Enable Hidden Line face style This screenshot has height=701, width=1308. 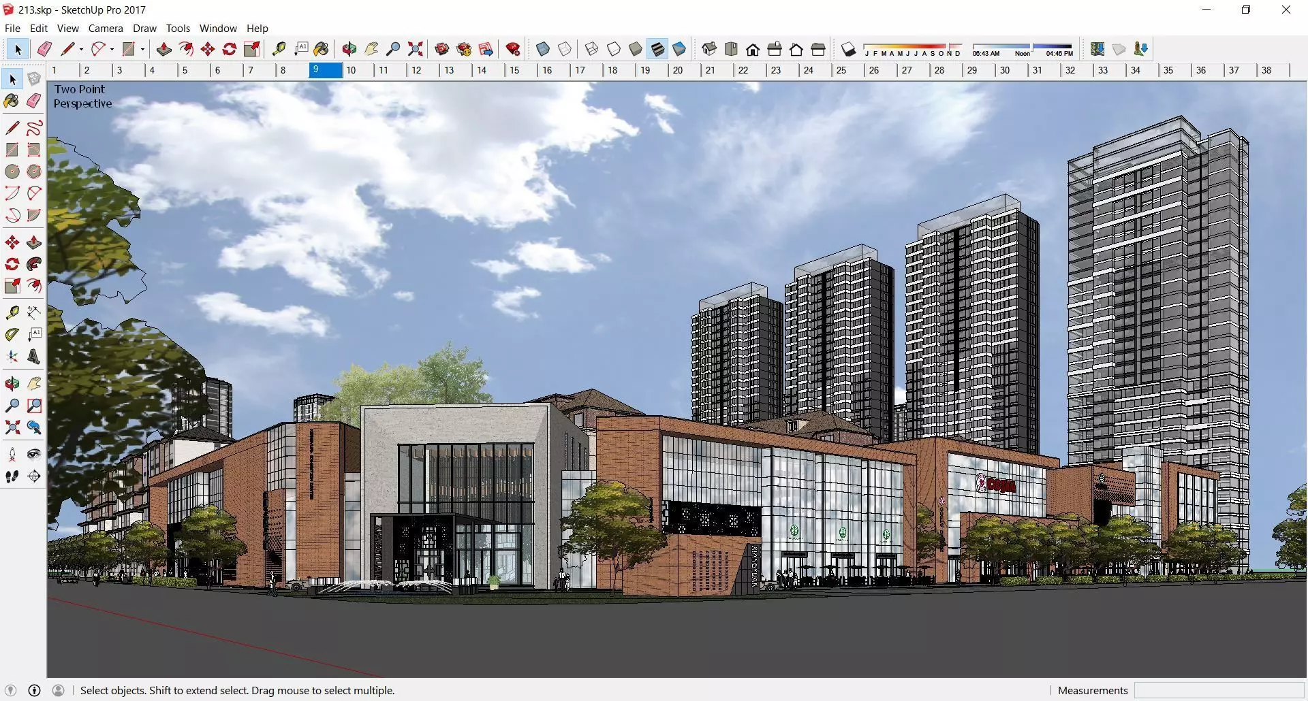point(614,49)
